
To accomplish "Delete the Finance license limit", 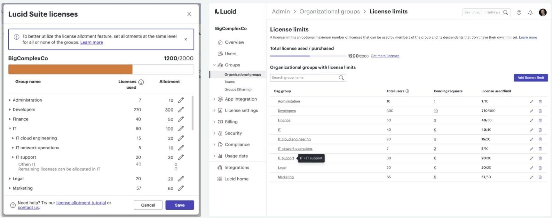I will pos(540,121).
